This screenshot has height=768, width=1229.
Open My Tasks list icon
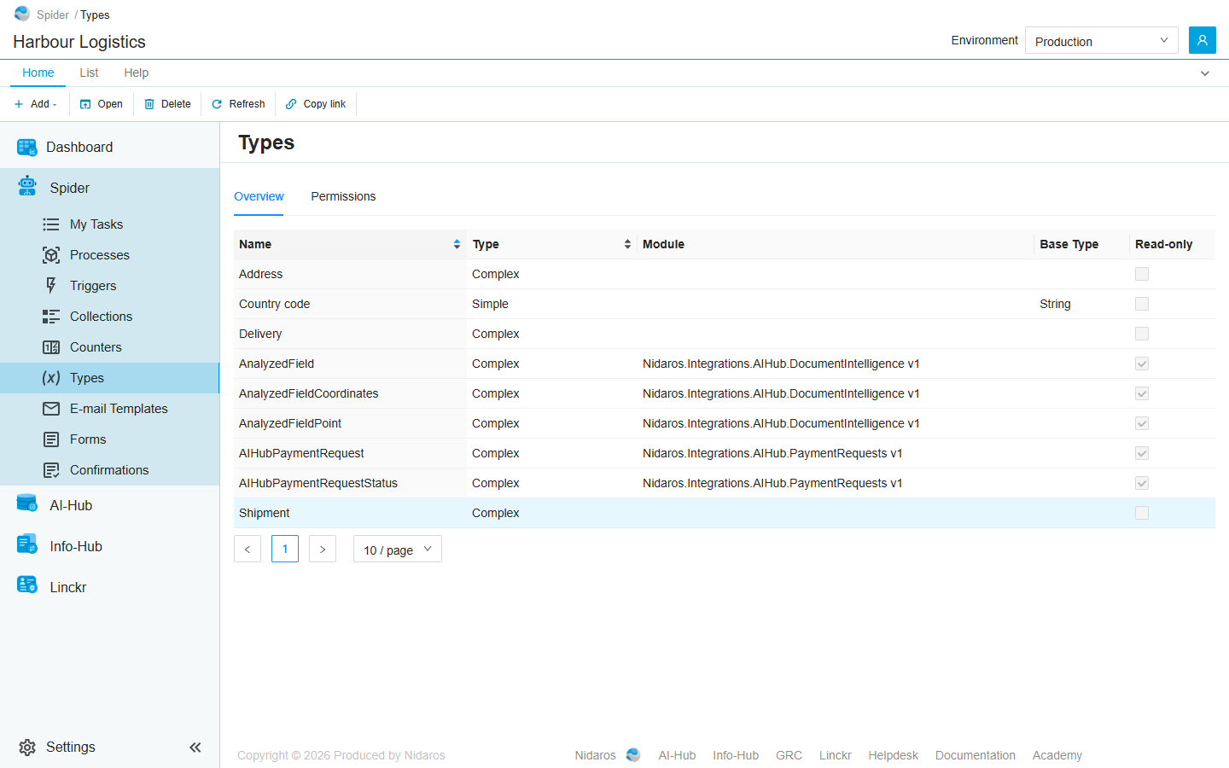51,224
